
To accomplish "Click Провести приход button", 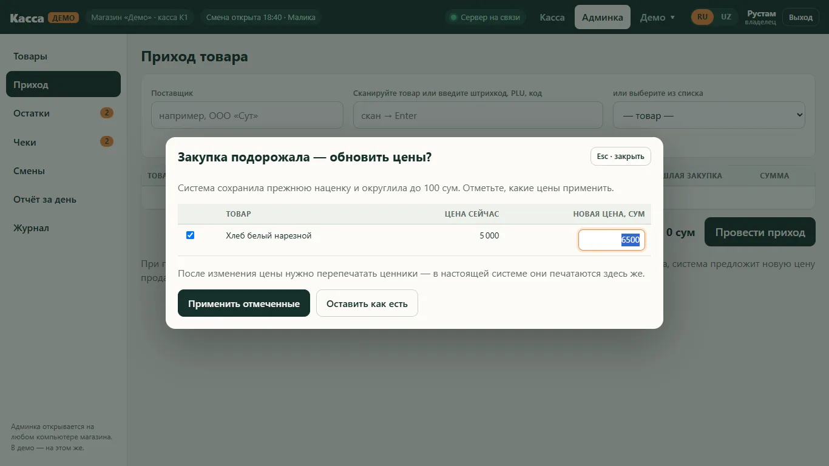I will click(x=760, y=232).
